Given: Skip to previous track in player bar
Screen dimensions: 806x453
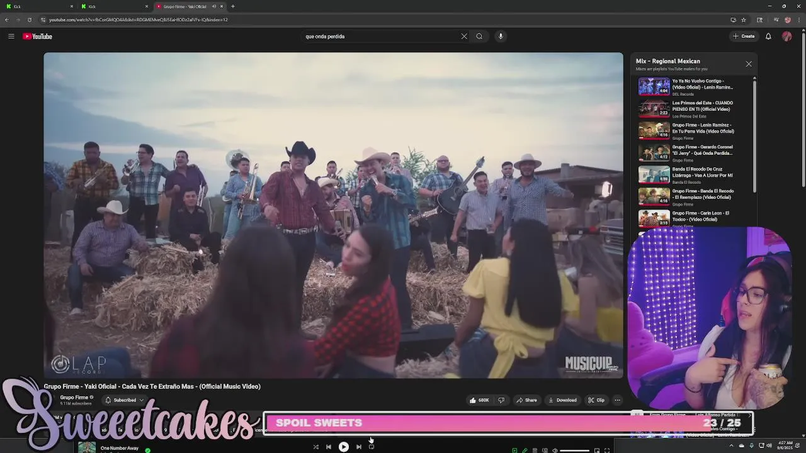Looking at the screenshot, I should [x=328, y=447].
